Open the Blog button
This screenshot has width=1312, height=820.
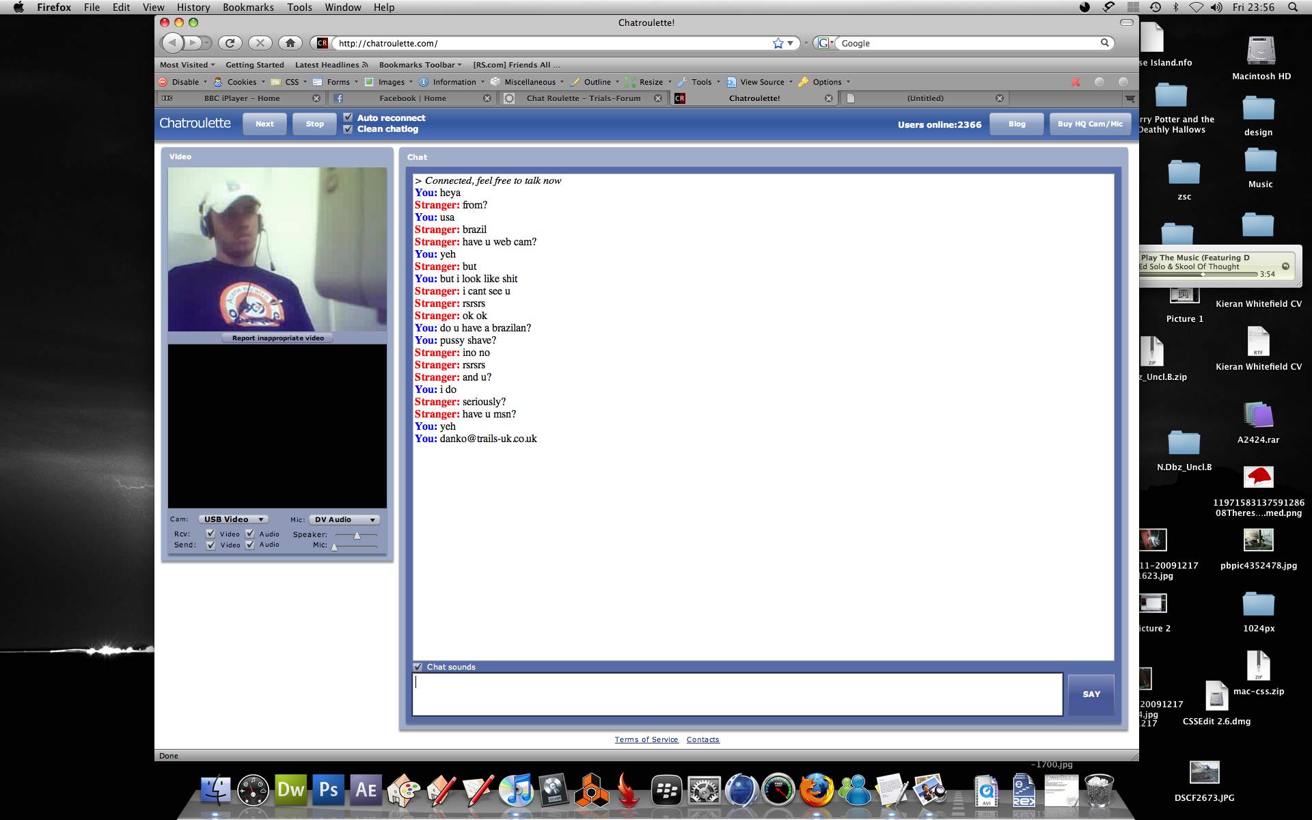coord(1017,124)
